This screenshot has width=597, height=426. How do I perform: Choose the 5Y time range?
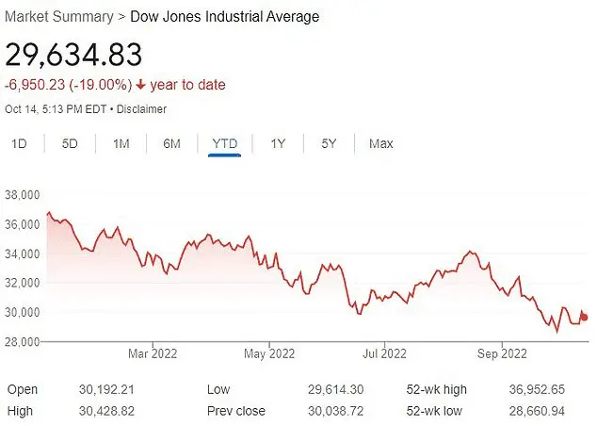pos(329,144)
